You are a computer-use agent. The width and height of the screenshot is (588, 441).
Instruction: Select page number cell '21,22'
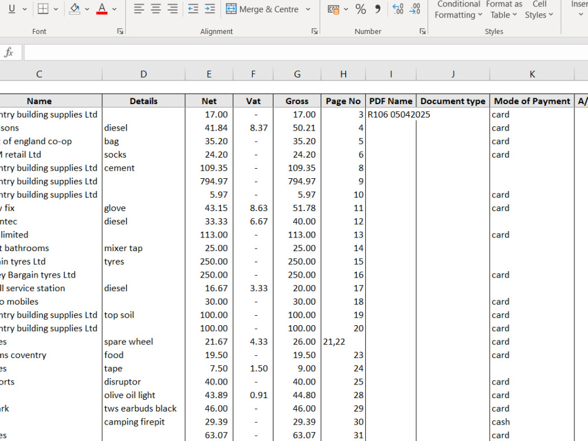[343, 342]
